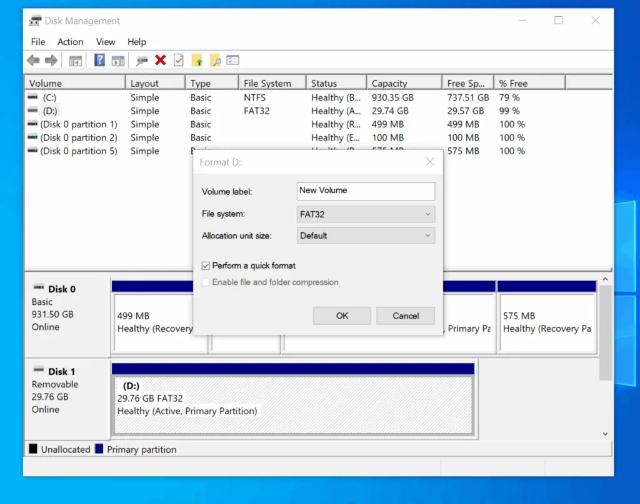Enable file and folder compression
Viewport: 640px width, 504px height.
[206, 282]
